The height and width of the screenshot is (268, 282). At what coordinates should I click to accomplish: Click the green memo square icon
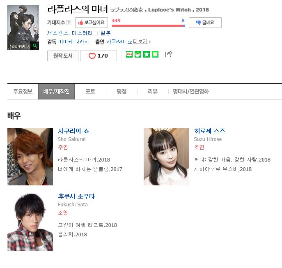tap(155, 54)
